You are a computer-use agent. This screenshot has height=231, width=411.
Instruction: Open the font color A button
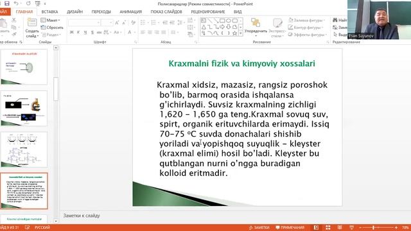[x=130, y=32]
